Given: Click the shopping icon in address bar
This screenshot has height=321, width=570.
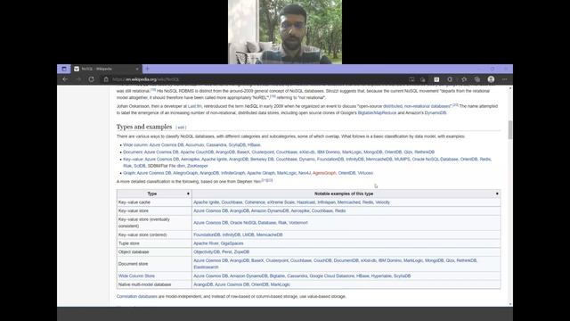Looking at the screenshot, I should (423, 79).
